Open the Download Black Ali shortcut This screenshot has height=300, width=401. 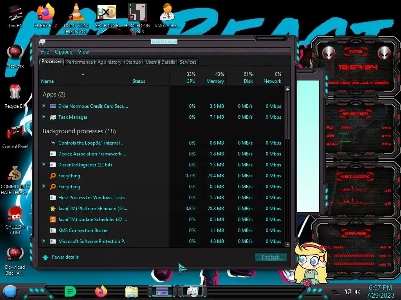coord(15,261)
